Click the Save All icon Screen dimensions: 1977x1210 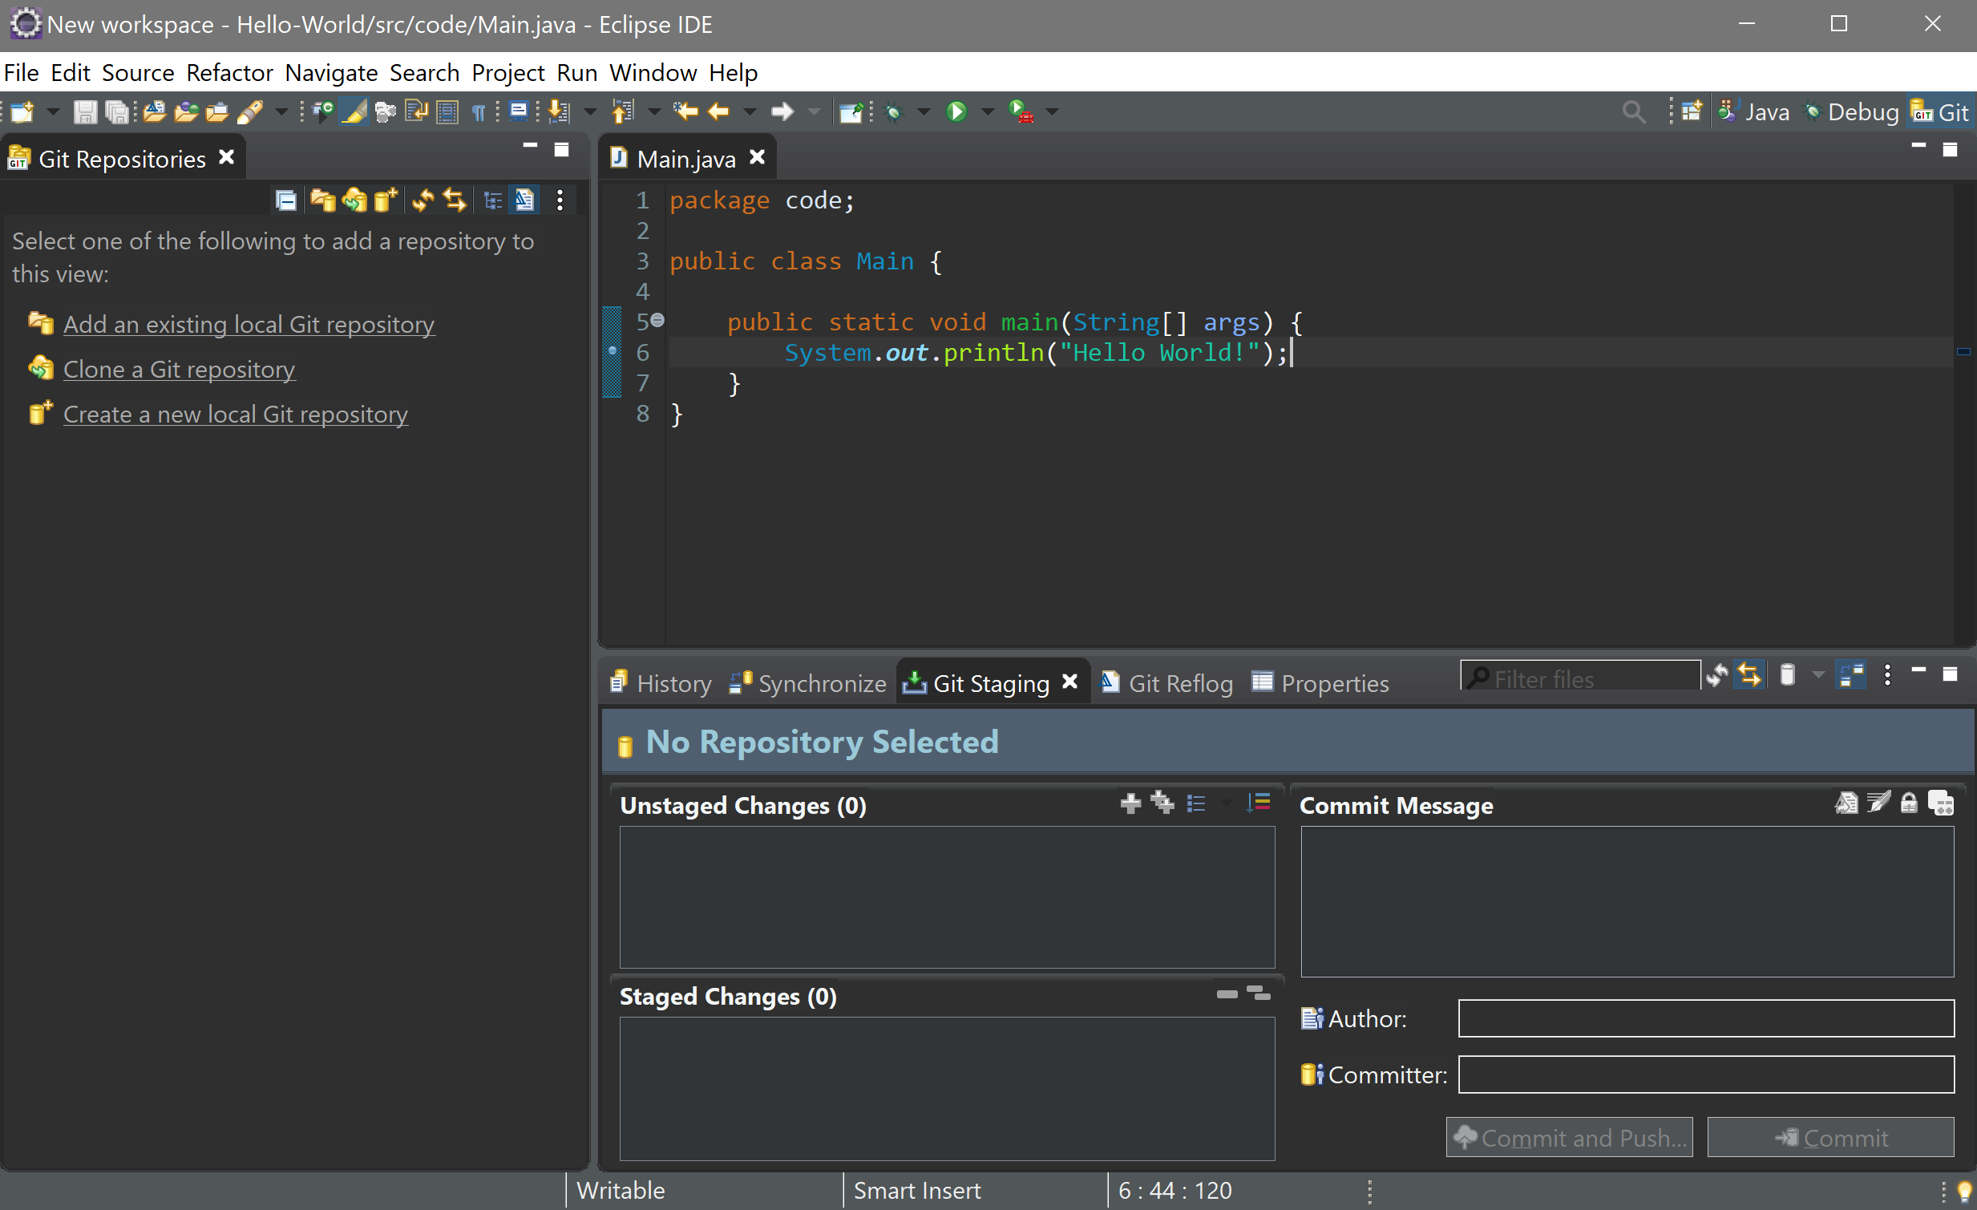117,111
